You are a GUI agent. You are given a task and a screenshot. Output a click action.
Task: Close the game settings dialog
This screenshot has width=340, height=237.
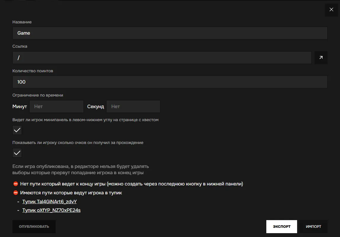pos(331,10)
